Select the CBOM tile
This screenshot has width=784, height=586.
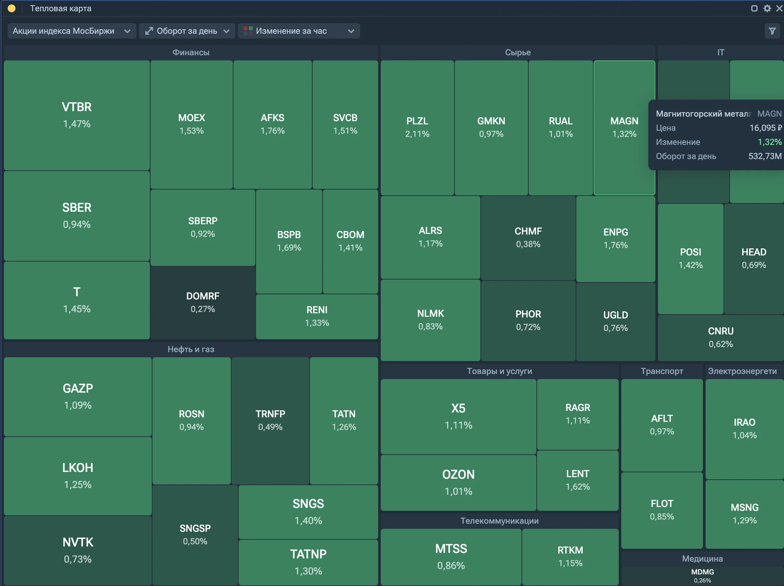pyautogui.click(x=351, y=242)
